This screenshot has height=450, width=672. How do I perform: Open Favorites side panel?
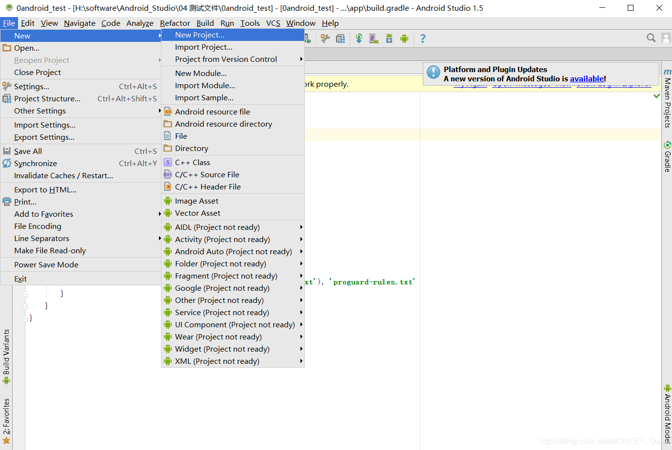tap(6, 421)
